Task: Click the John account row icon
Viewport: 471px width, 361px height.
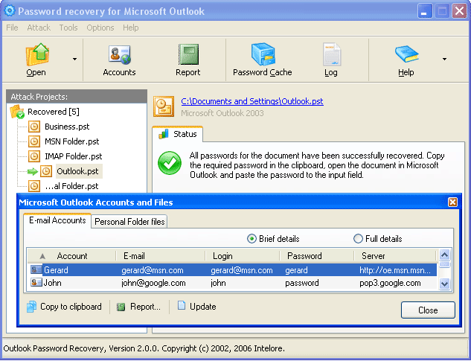Action: click(x=36, y=282)
